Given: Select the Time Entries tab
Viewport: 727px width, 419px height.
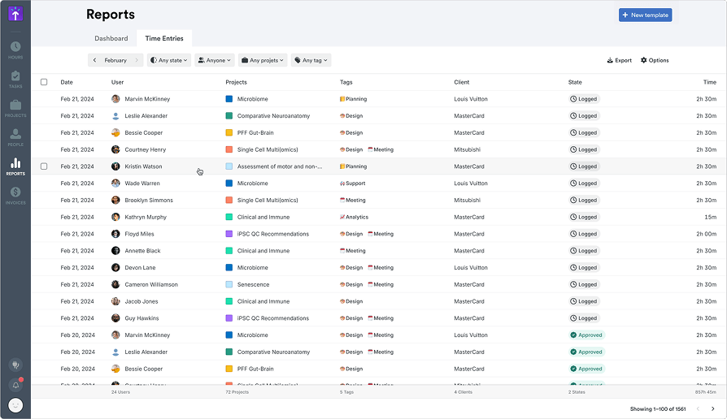Looking at the screenshot, I should pyautogui.click(x=164, y=38).
